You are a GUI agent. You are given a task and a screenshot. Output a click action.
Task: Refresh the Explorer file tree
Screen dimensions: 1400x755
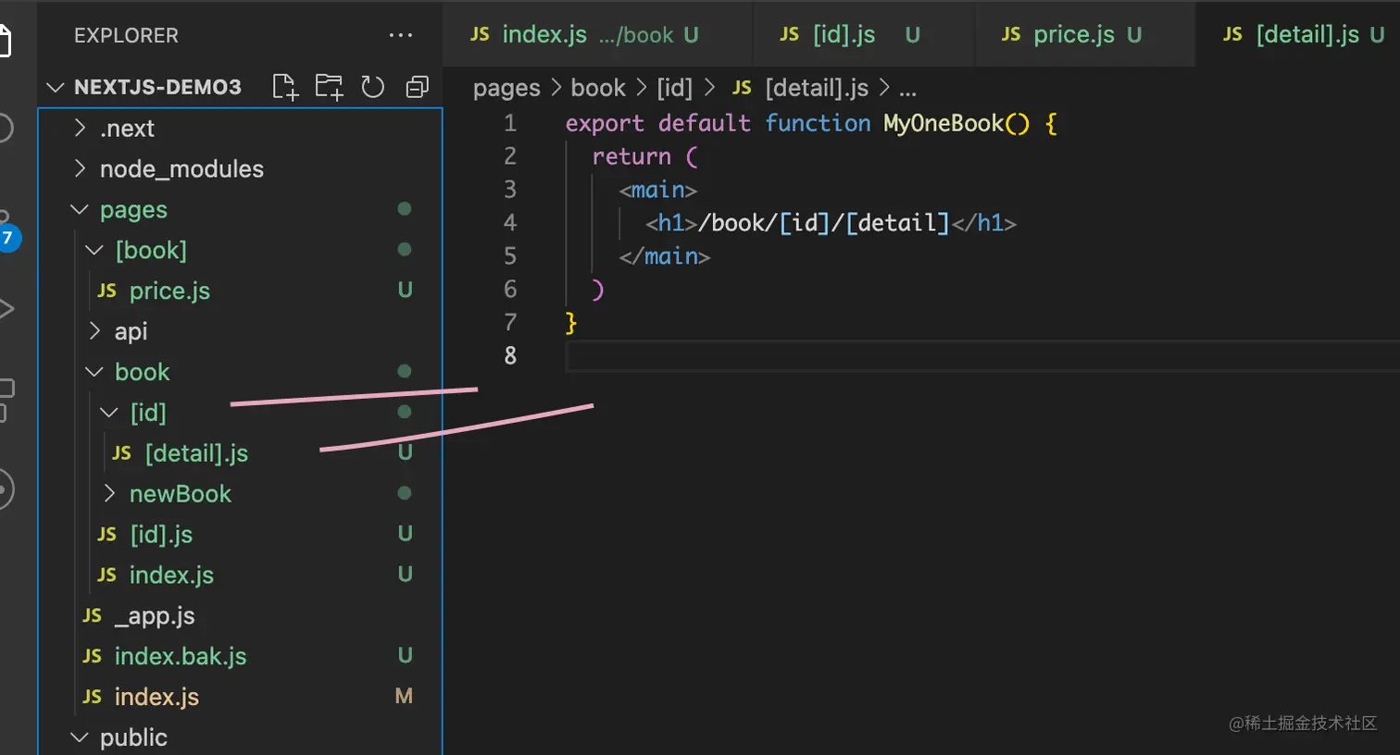(372, 87)
